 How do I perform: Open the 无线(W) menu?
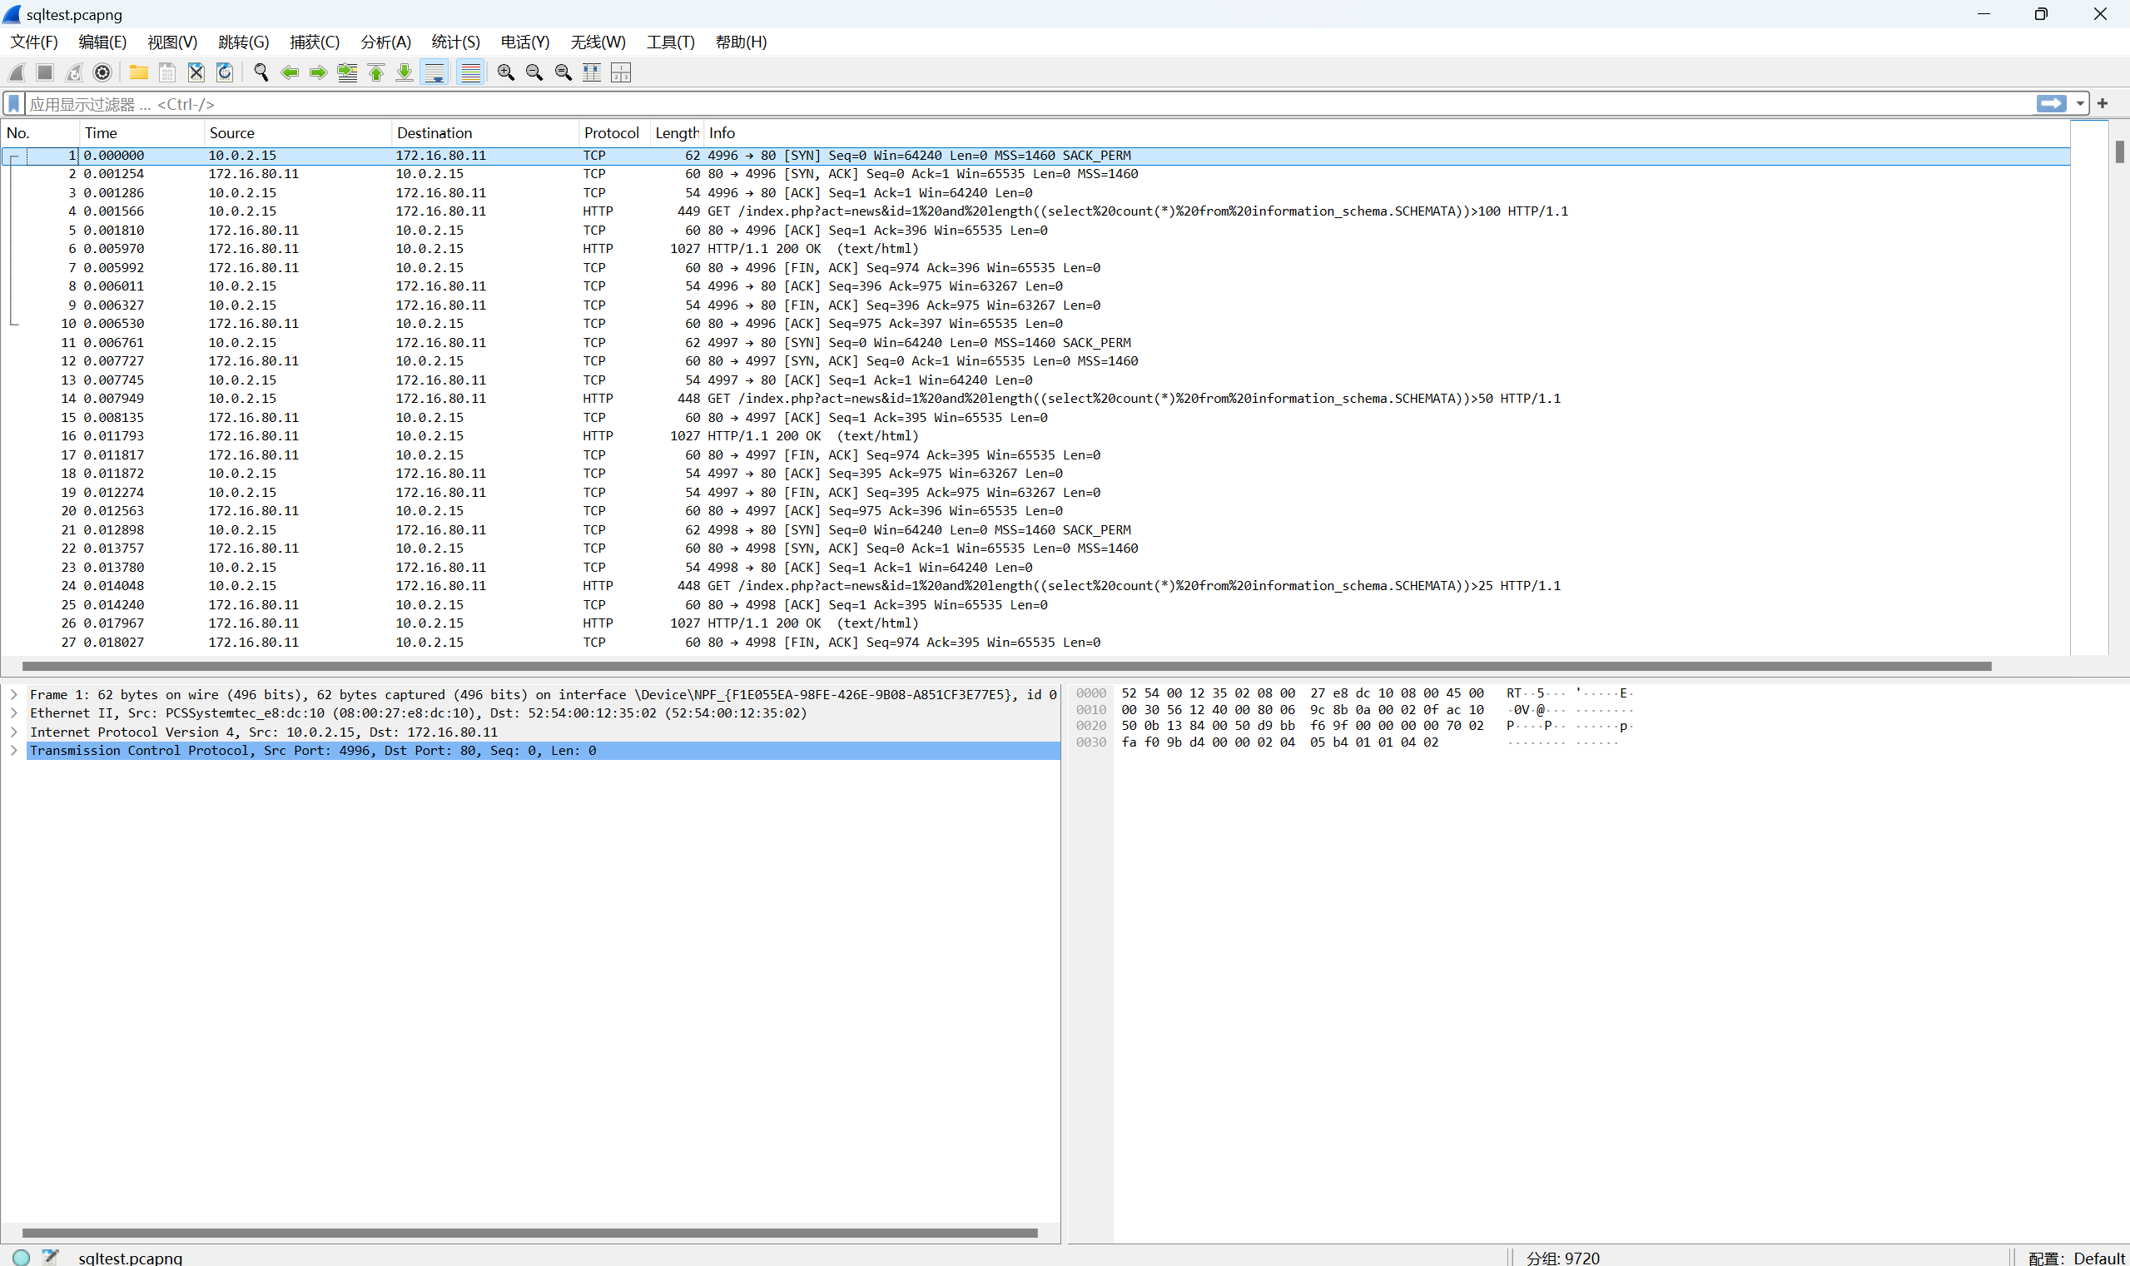(598, 42)
